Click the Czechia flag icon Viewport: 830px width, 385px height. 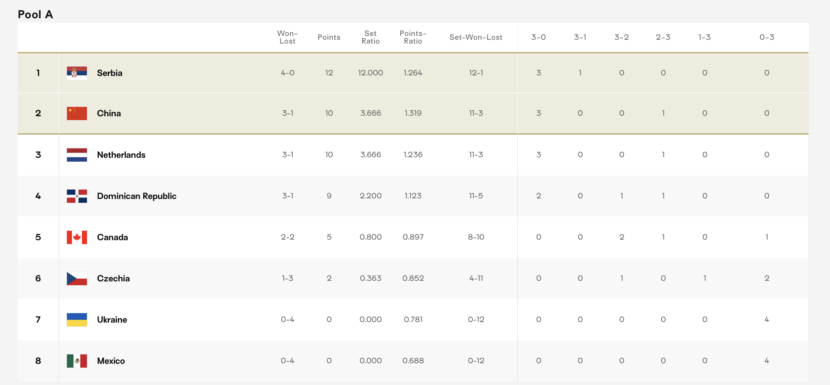77,278
